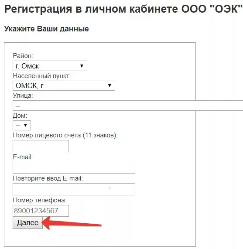Click the 'E-mail:' label
This screenshot has width=243, height=249.
point(23,157)
